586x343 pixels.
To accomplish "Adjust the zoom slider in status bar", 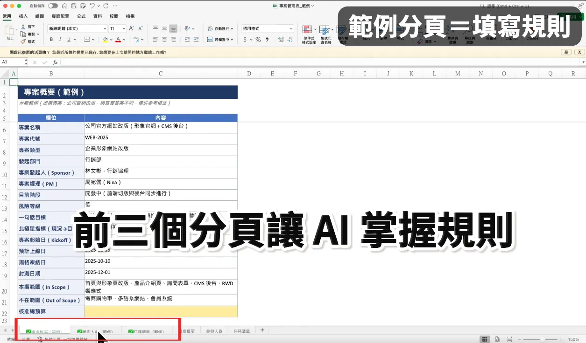I will 542,339.
